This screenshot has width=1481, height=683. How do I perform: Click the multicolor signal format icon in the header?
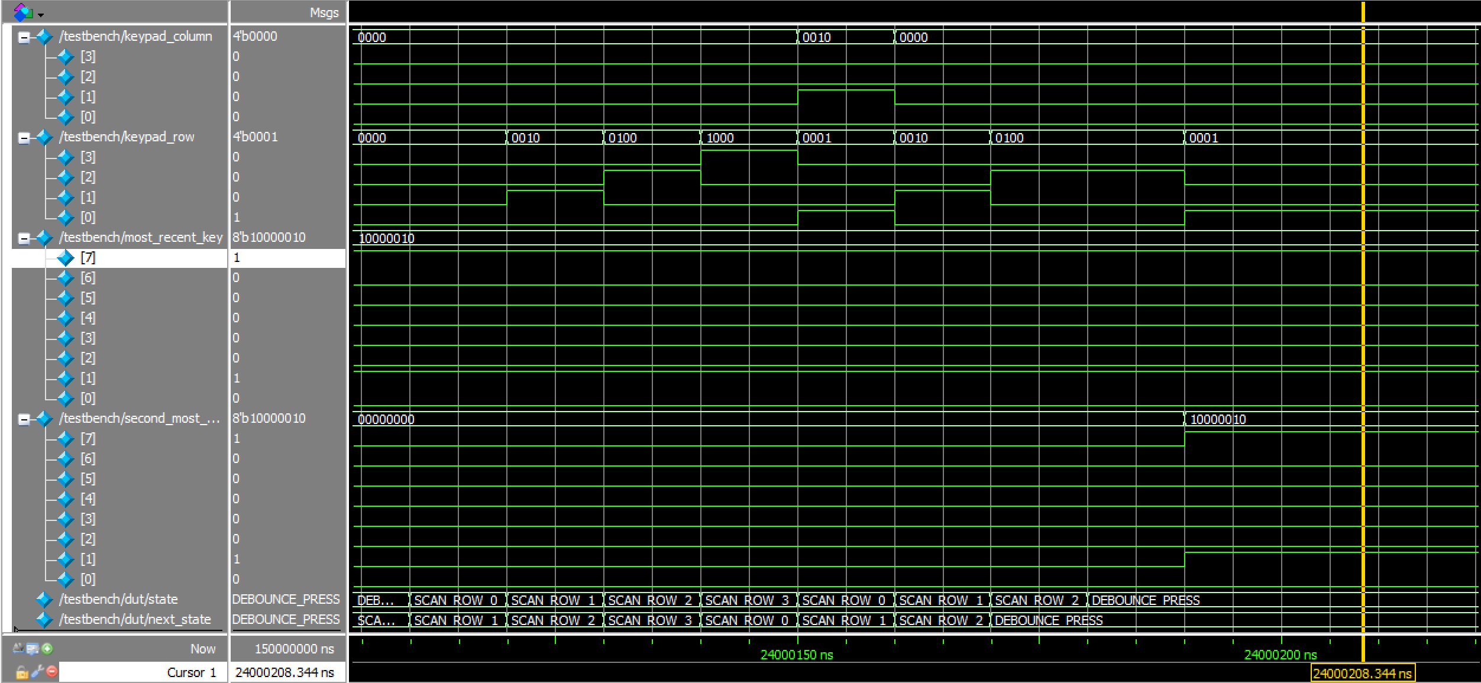(22, 12)
